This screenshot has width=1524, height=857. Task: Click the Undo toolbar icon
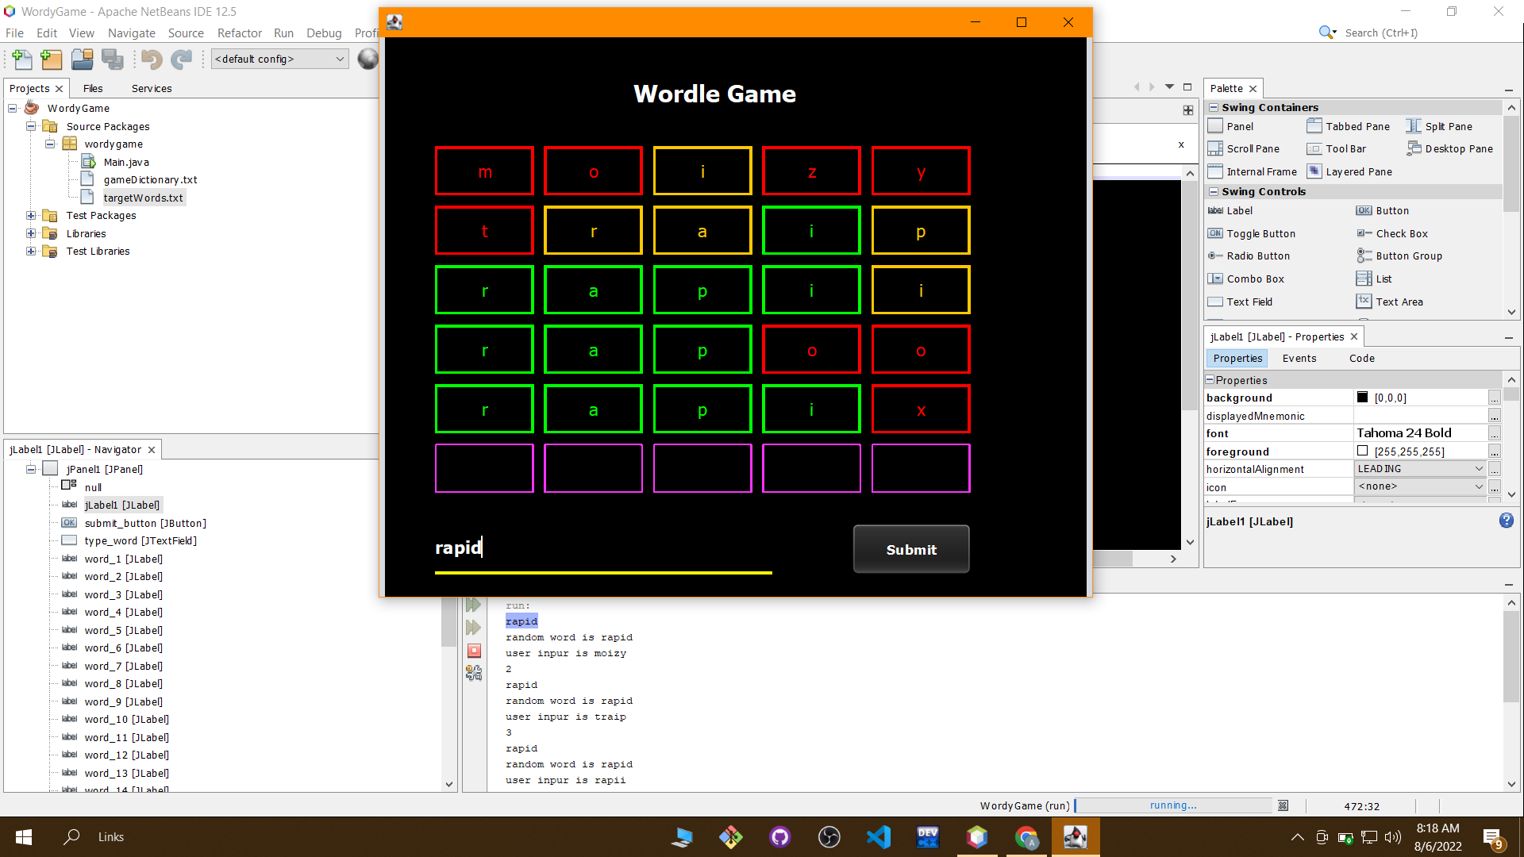[152, 59]
